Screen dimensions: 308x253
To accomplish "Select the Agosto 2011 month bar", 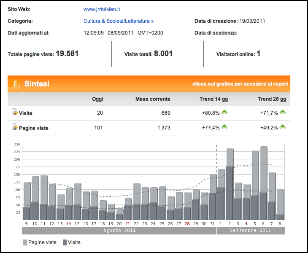I will [x=119, y=231].
